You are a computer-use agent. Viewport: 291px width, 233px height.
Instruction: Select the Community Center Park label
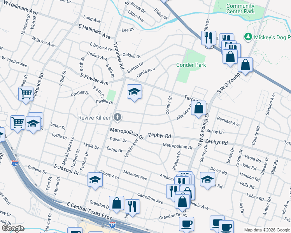240,9
